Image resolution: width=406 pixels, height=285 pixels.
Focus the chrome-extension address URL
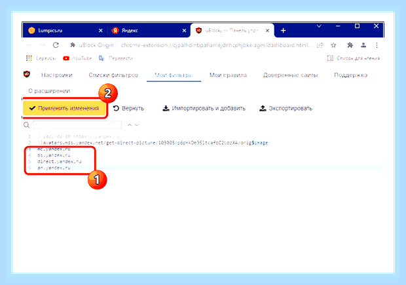pos(216,45)
